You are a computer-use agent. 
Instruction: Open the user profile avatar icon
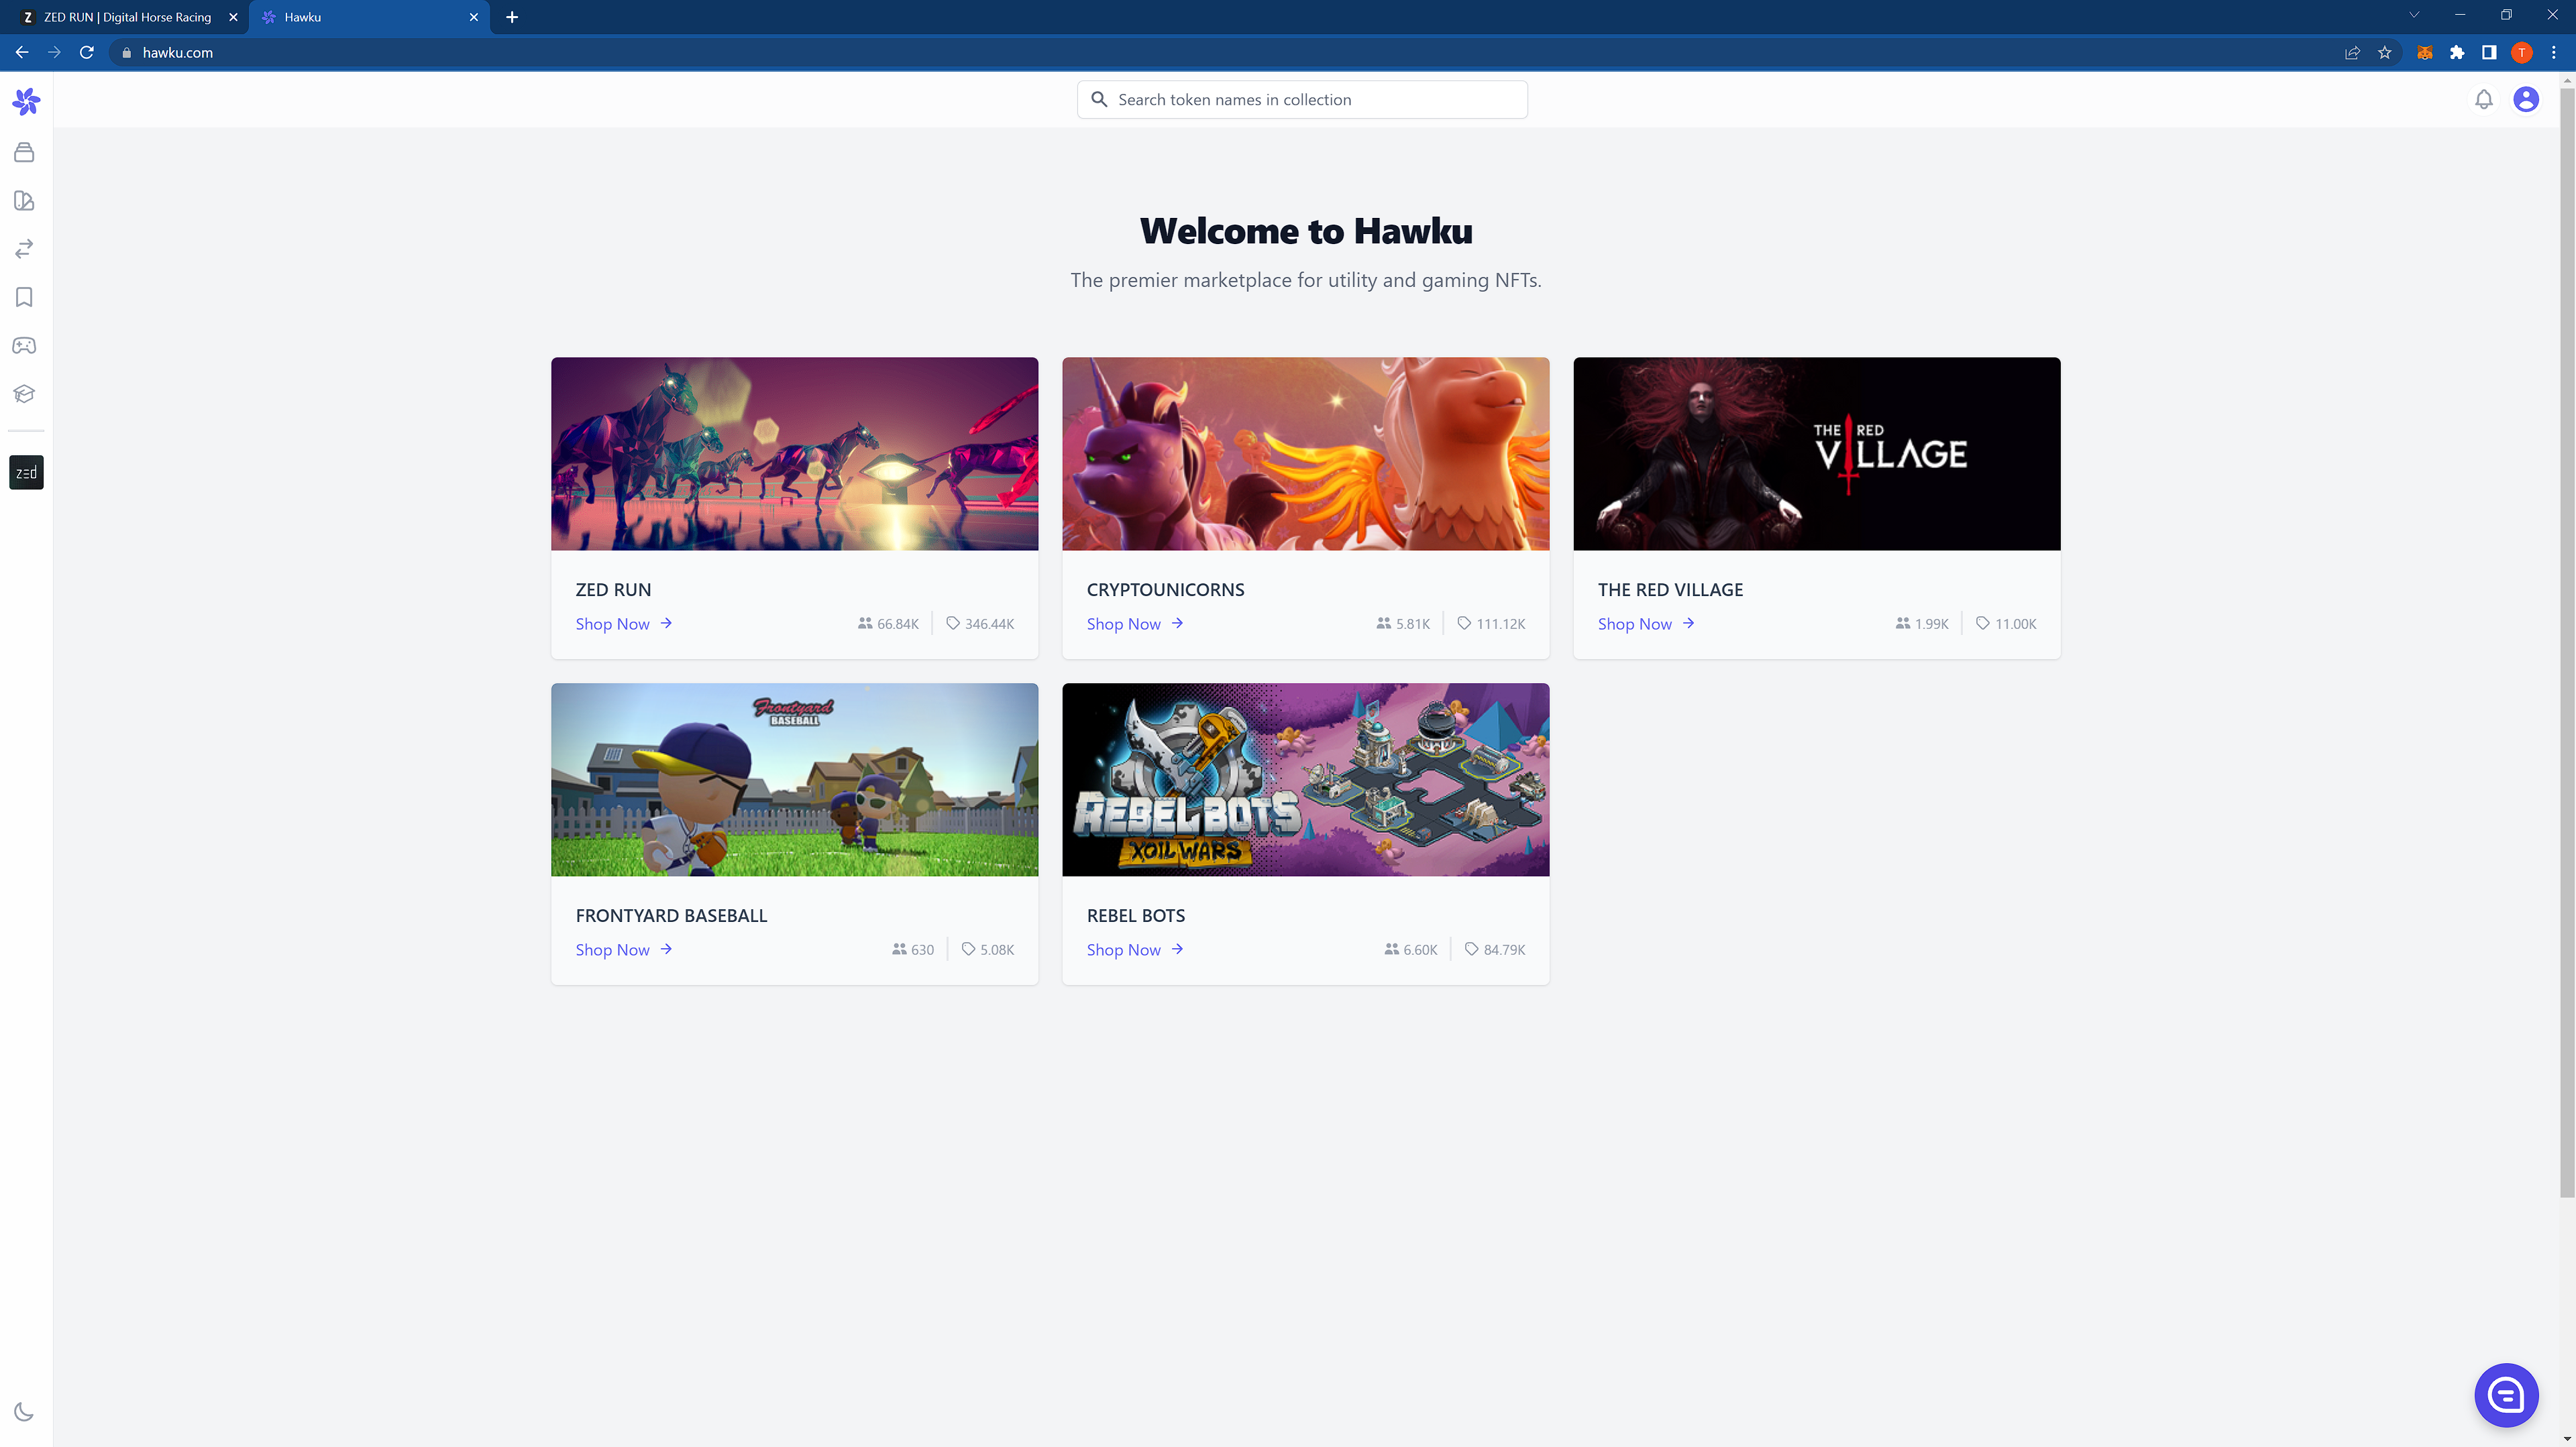coord(2526,100)
